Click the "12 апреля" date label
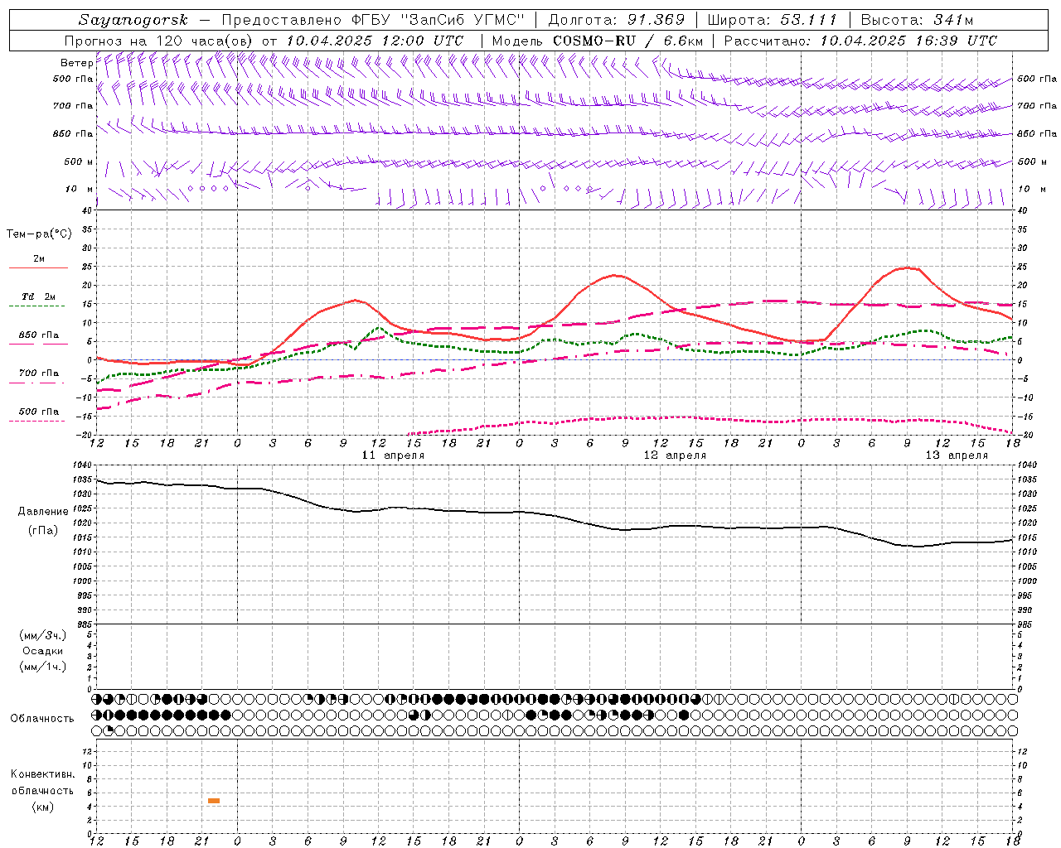This screenshot has width=1061, height=848. point(675,455)
